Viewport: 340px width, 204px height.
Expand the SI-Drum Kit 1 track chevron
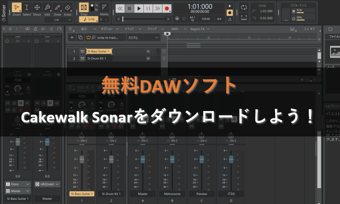coord(148,58)
